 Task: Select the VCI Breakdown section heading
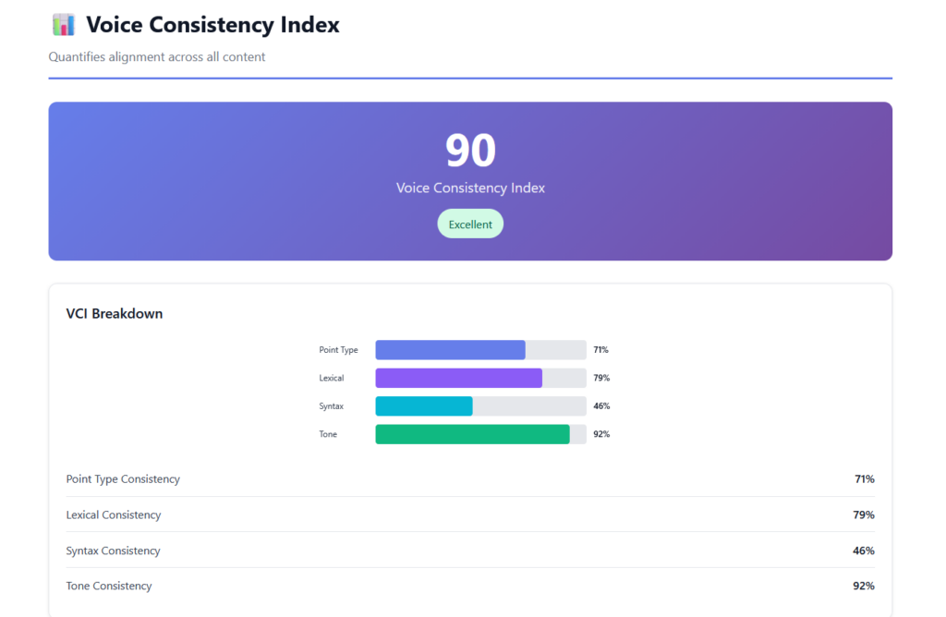click(115, 314)
